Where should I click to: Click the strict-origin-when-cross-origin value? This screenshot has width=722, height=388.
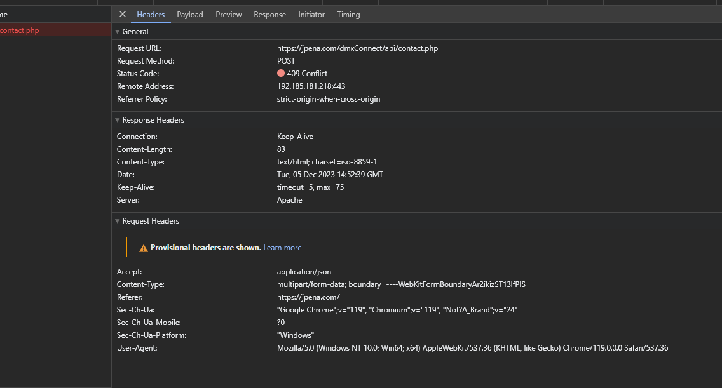[329, 99]
